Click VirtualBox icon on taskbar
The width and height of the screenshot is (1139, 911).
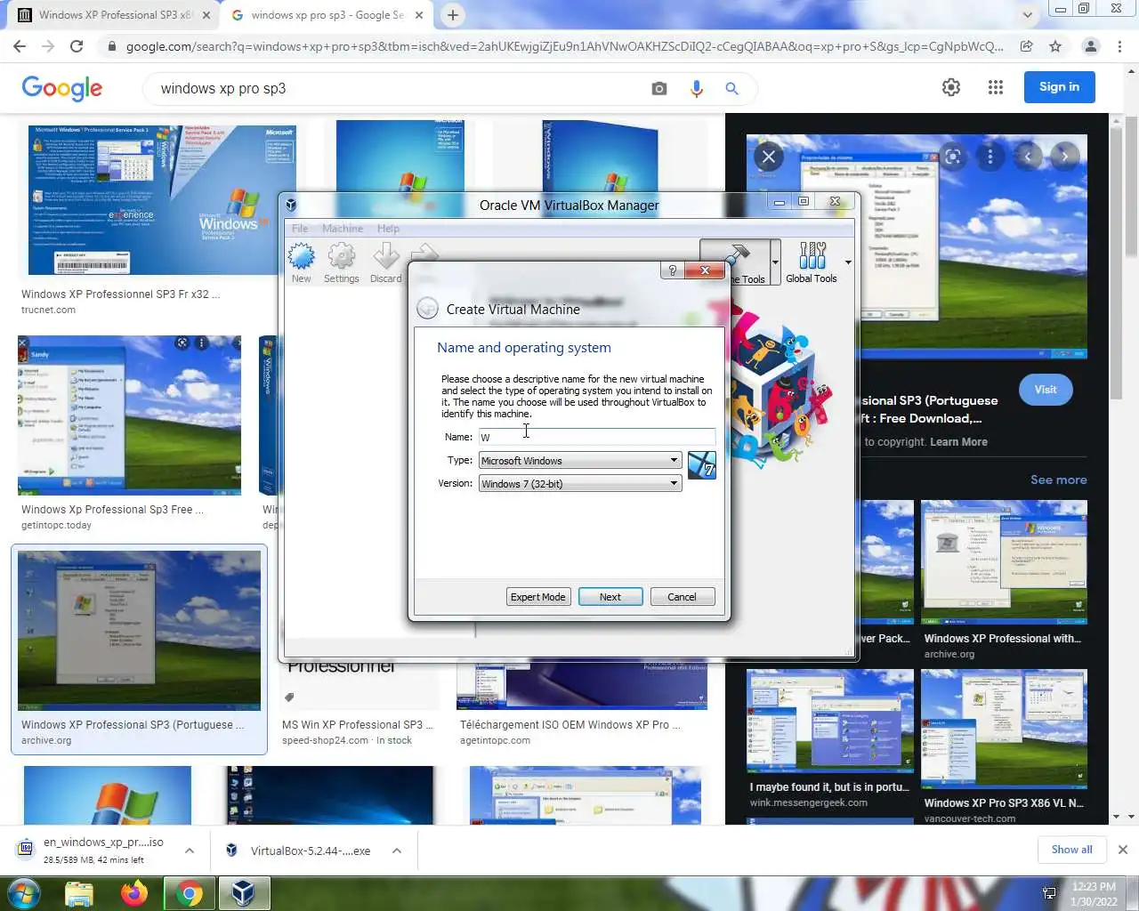click(x=243, y=893)
